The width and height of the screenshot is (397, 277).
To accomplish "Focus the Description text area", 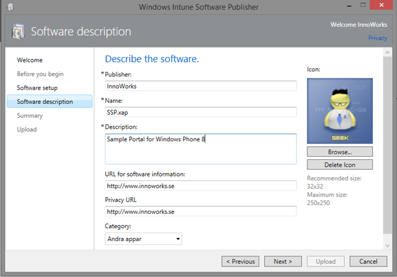I will (200, 149).
